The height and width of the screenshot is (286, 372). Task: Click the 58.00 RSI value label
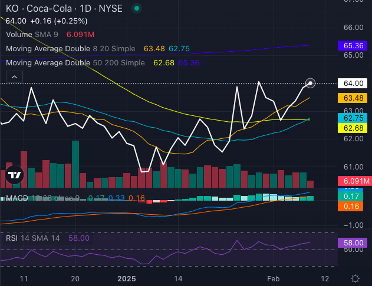(353, 242)
